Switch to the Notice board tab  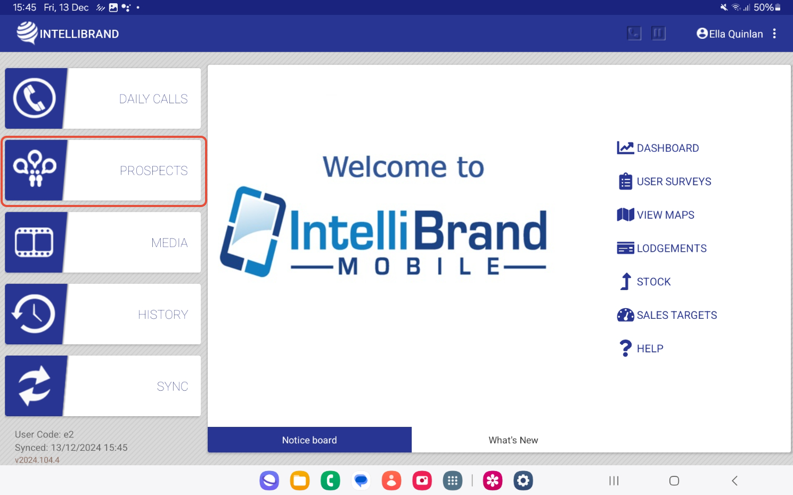309,440
